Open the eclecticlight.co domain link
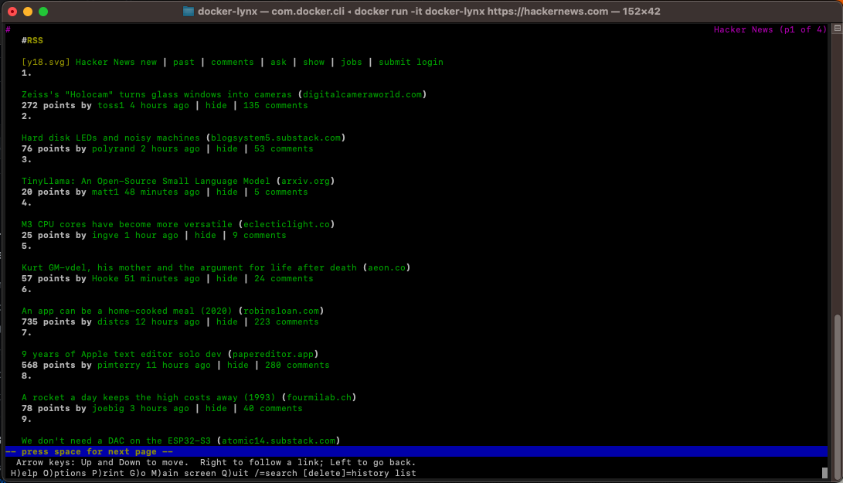The image size is (843, 483). (x=287, y=224)
